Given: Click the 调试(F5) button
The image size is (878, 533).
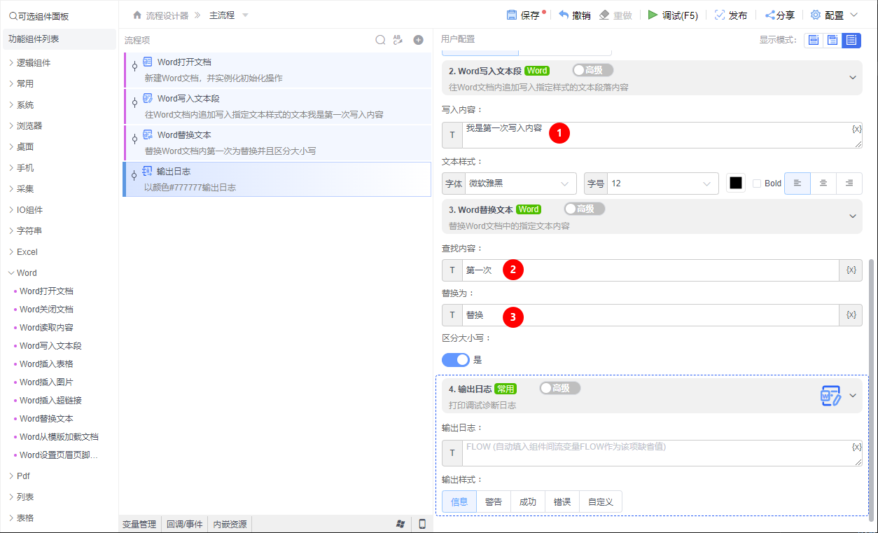Looking at the screenshot, I should point(672,14).
